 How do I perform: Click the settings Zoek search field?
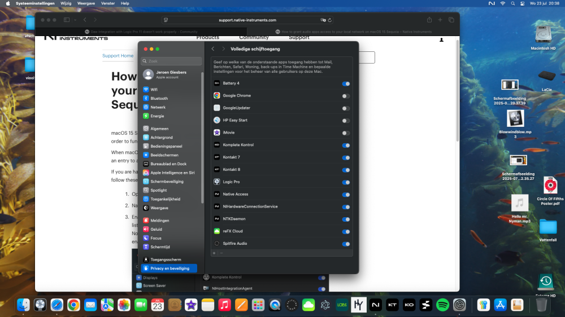click(x=172, y=61)
